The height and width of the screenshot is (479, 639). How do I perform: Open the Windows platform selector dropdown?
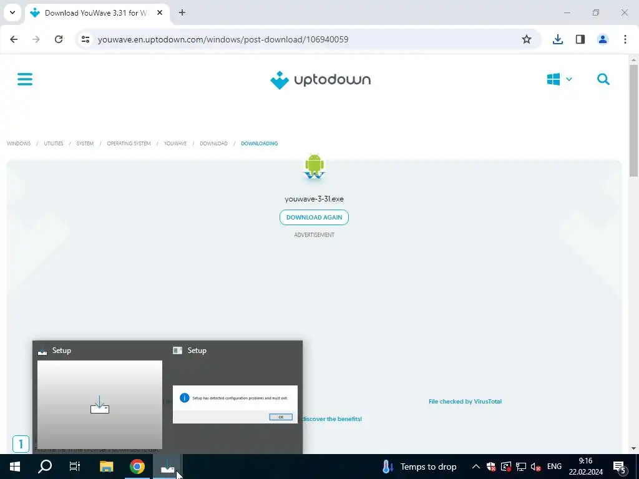[x=560, y=79]
